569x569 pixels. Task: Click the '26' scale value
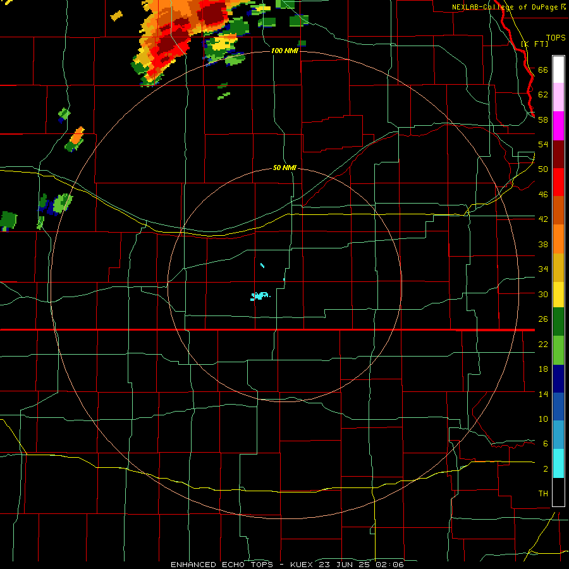click(x=543, y=319)
